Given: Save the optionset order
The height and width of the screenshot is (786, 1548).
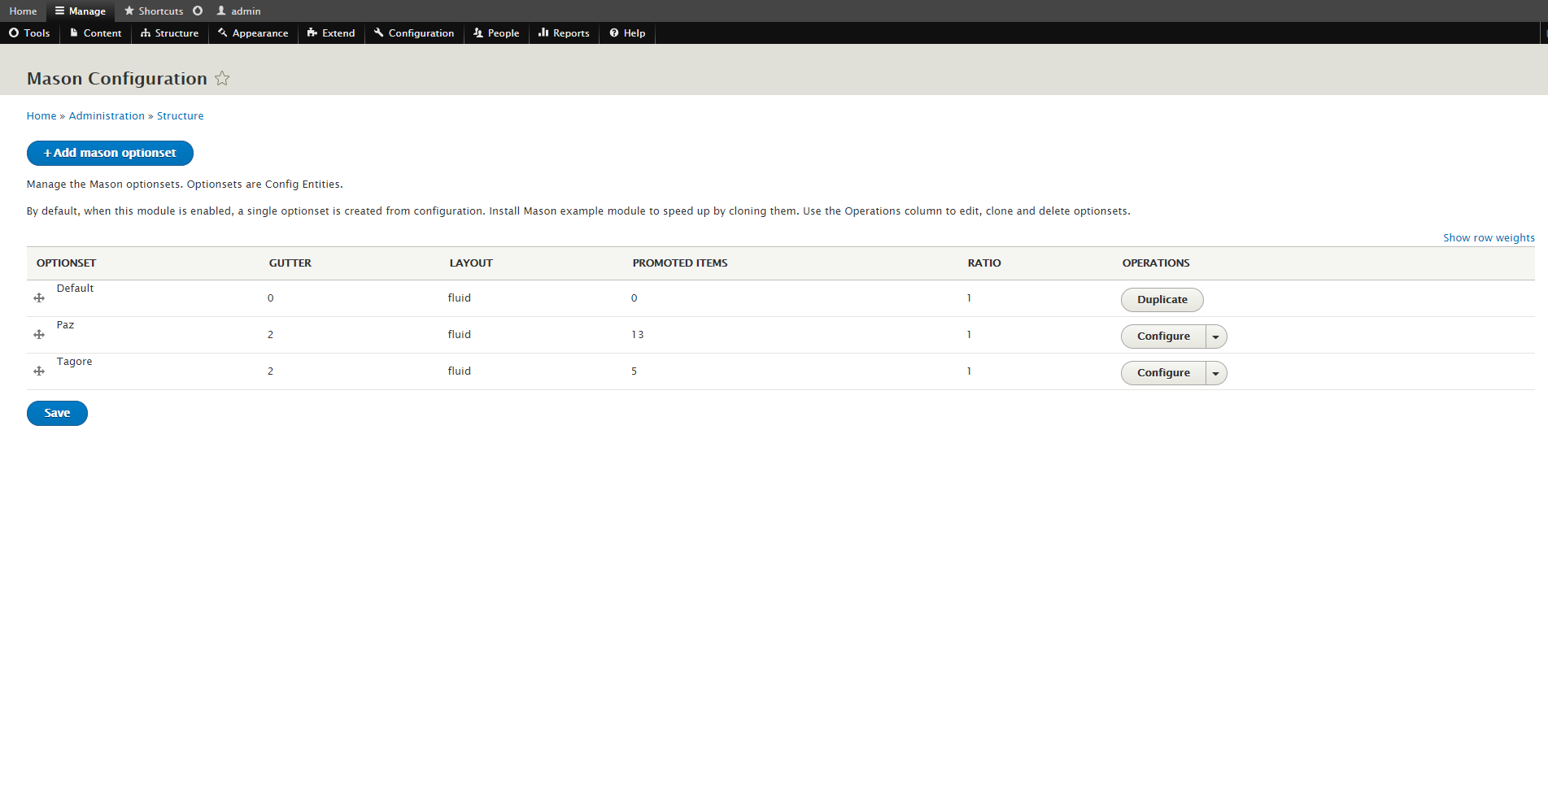Looking at the screenshot, I should coord(57,413).
